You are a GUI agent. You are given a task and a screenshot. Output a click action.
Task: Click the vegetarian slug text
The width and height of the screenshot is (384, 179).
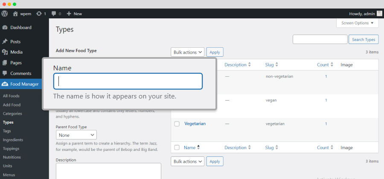[x=275, y=124]
